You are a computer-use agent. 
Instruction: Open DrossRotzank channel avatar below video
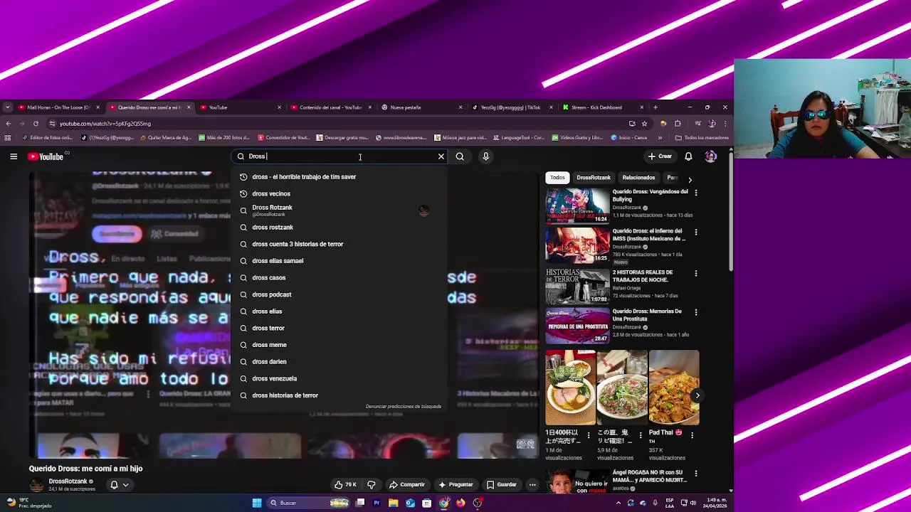[x=36, y=485]
